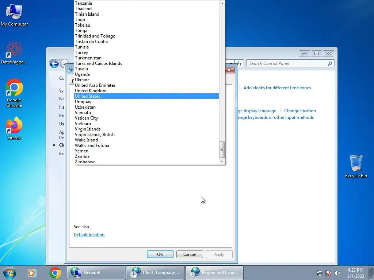Select the highlighted United States entry
This screenshot has width=374, height=280.
(146, 96)
